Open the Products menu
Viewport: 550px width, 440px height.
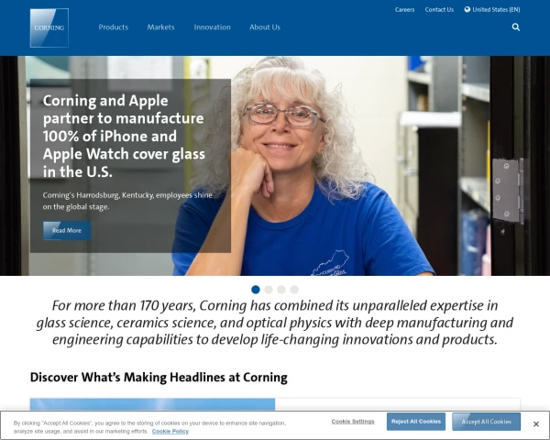point(114,27)
